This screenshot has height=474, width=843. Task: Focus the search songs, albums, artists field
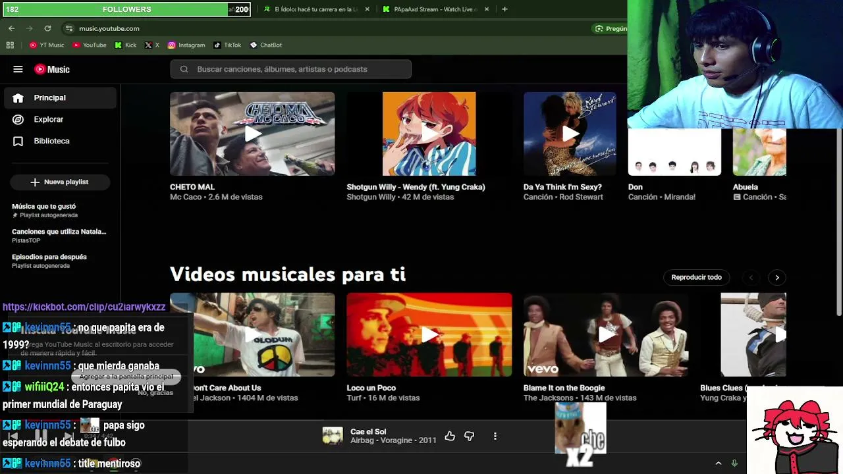(290, 69)
